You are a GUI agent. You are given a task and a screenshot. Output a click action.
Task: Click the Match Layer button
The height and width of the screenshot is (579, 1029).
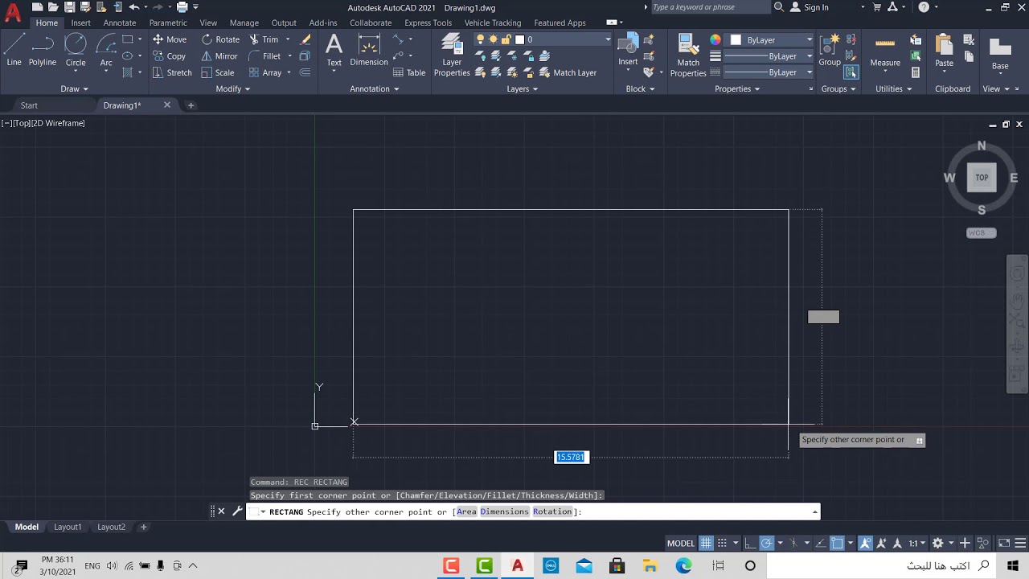(x=568, y=72)
